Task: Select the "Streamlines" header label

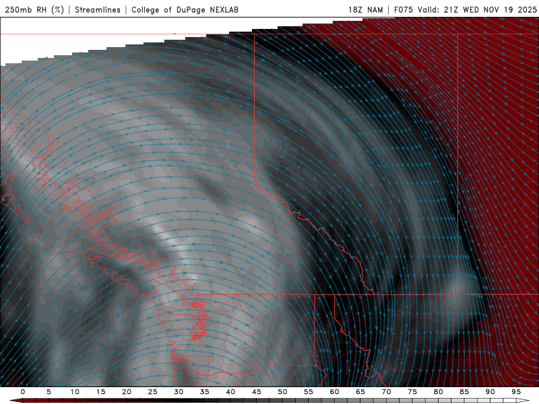Action: 98,9
